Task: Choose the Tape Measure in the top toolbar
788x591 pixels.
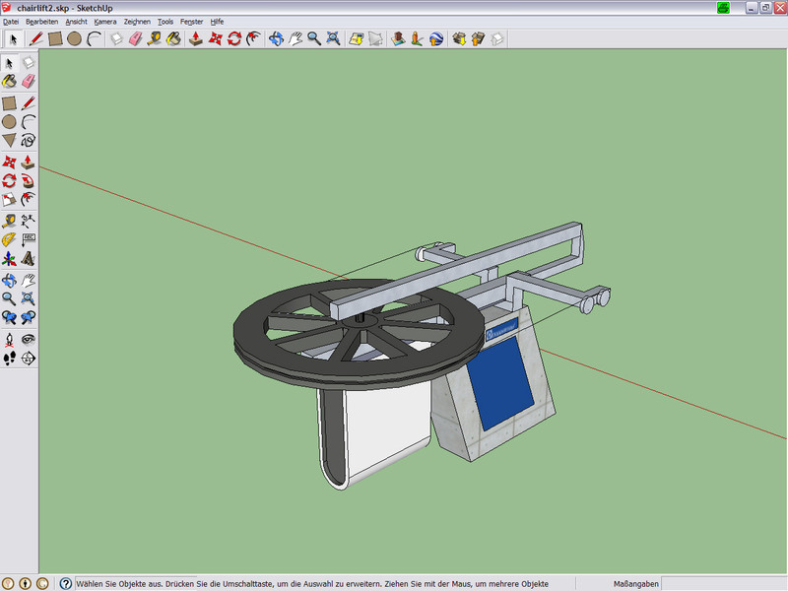Action: (155, 38)
